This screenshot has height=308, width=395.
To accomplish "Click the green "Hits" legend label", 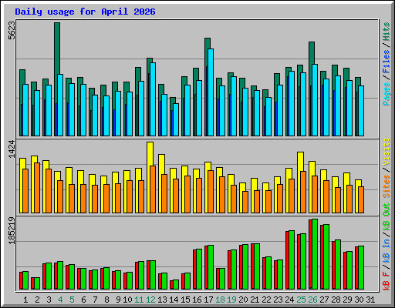I will 387,32.
